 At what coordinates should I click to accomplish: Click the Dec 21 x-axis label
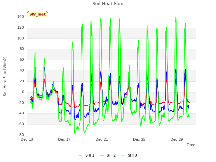point(102,139)
